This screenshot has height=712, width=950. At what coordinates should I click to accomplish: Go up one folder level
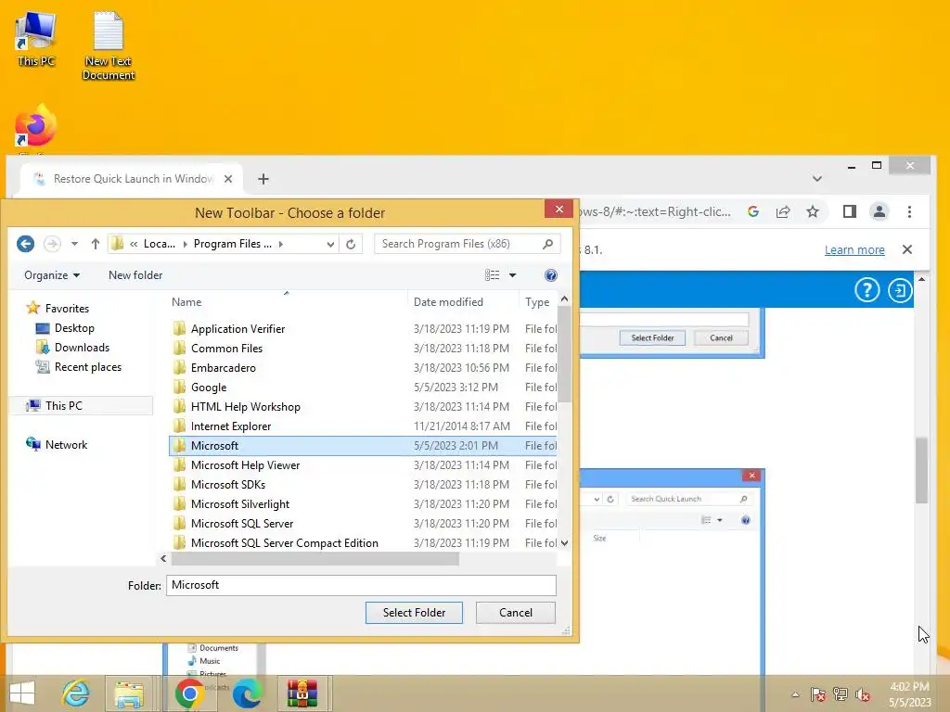pos(96,244)
